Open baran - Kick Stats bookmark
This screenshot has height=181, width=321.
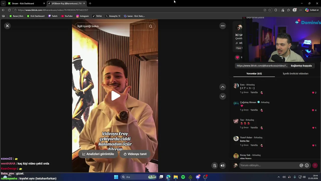[x=134, y=16]
